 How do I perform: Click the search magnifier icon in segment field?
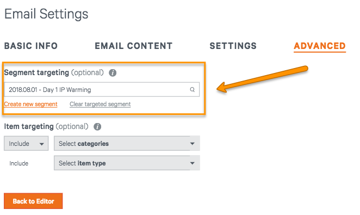pyautogui.click(x=192, y=90)
